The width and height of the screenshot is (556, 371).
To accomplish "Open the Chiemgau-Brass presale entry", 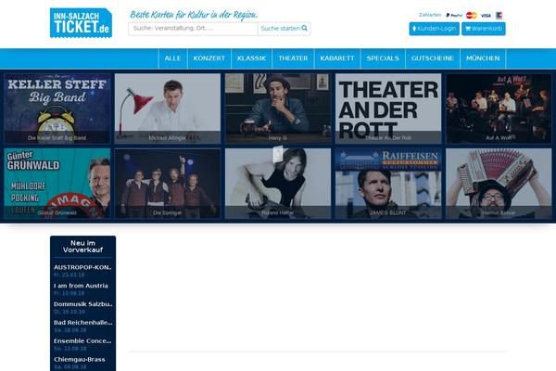I will pyautogui.click(x=80, y=359).
